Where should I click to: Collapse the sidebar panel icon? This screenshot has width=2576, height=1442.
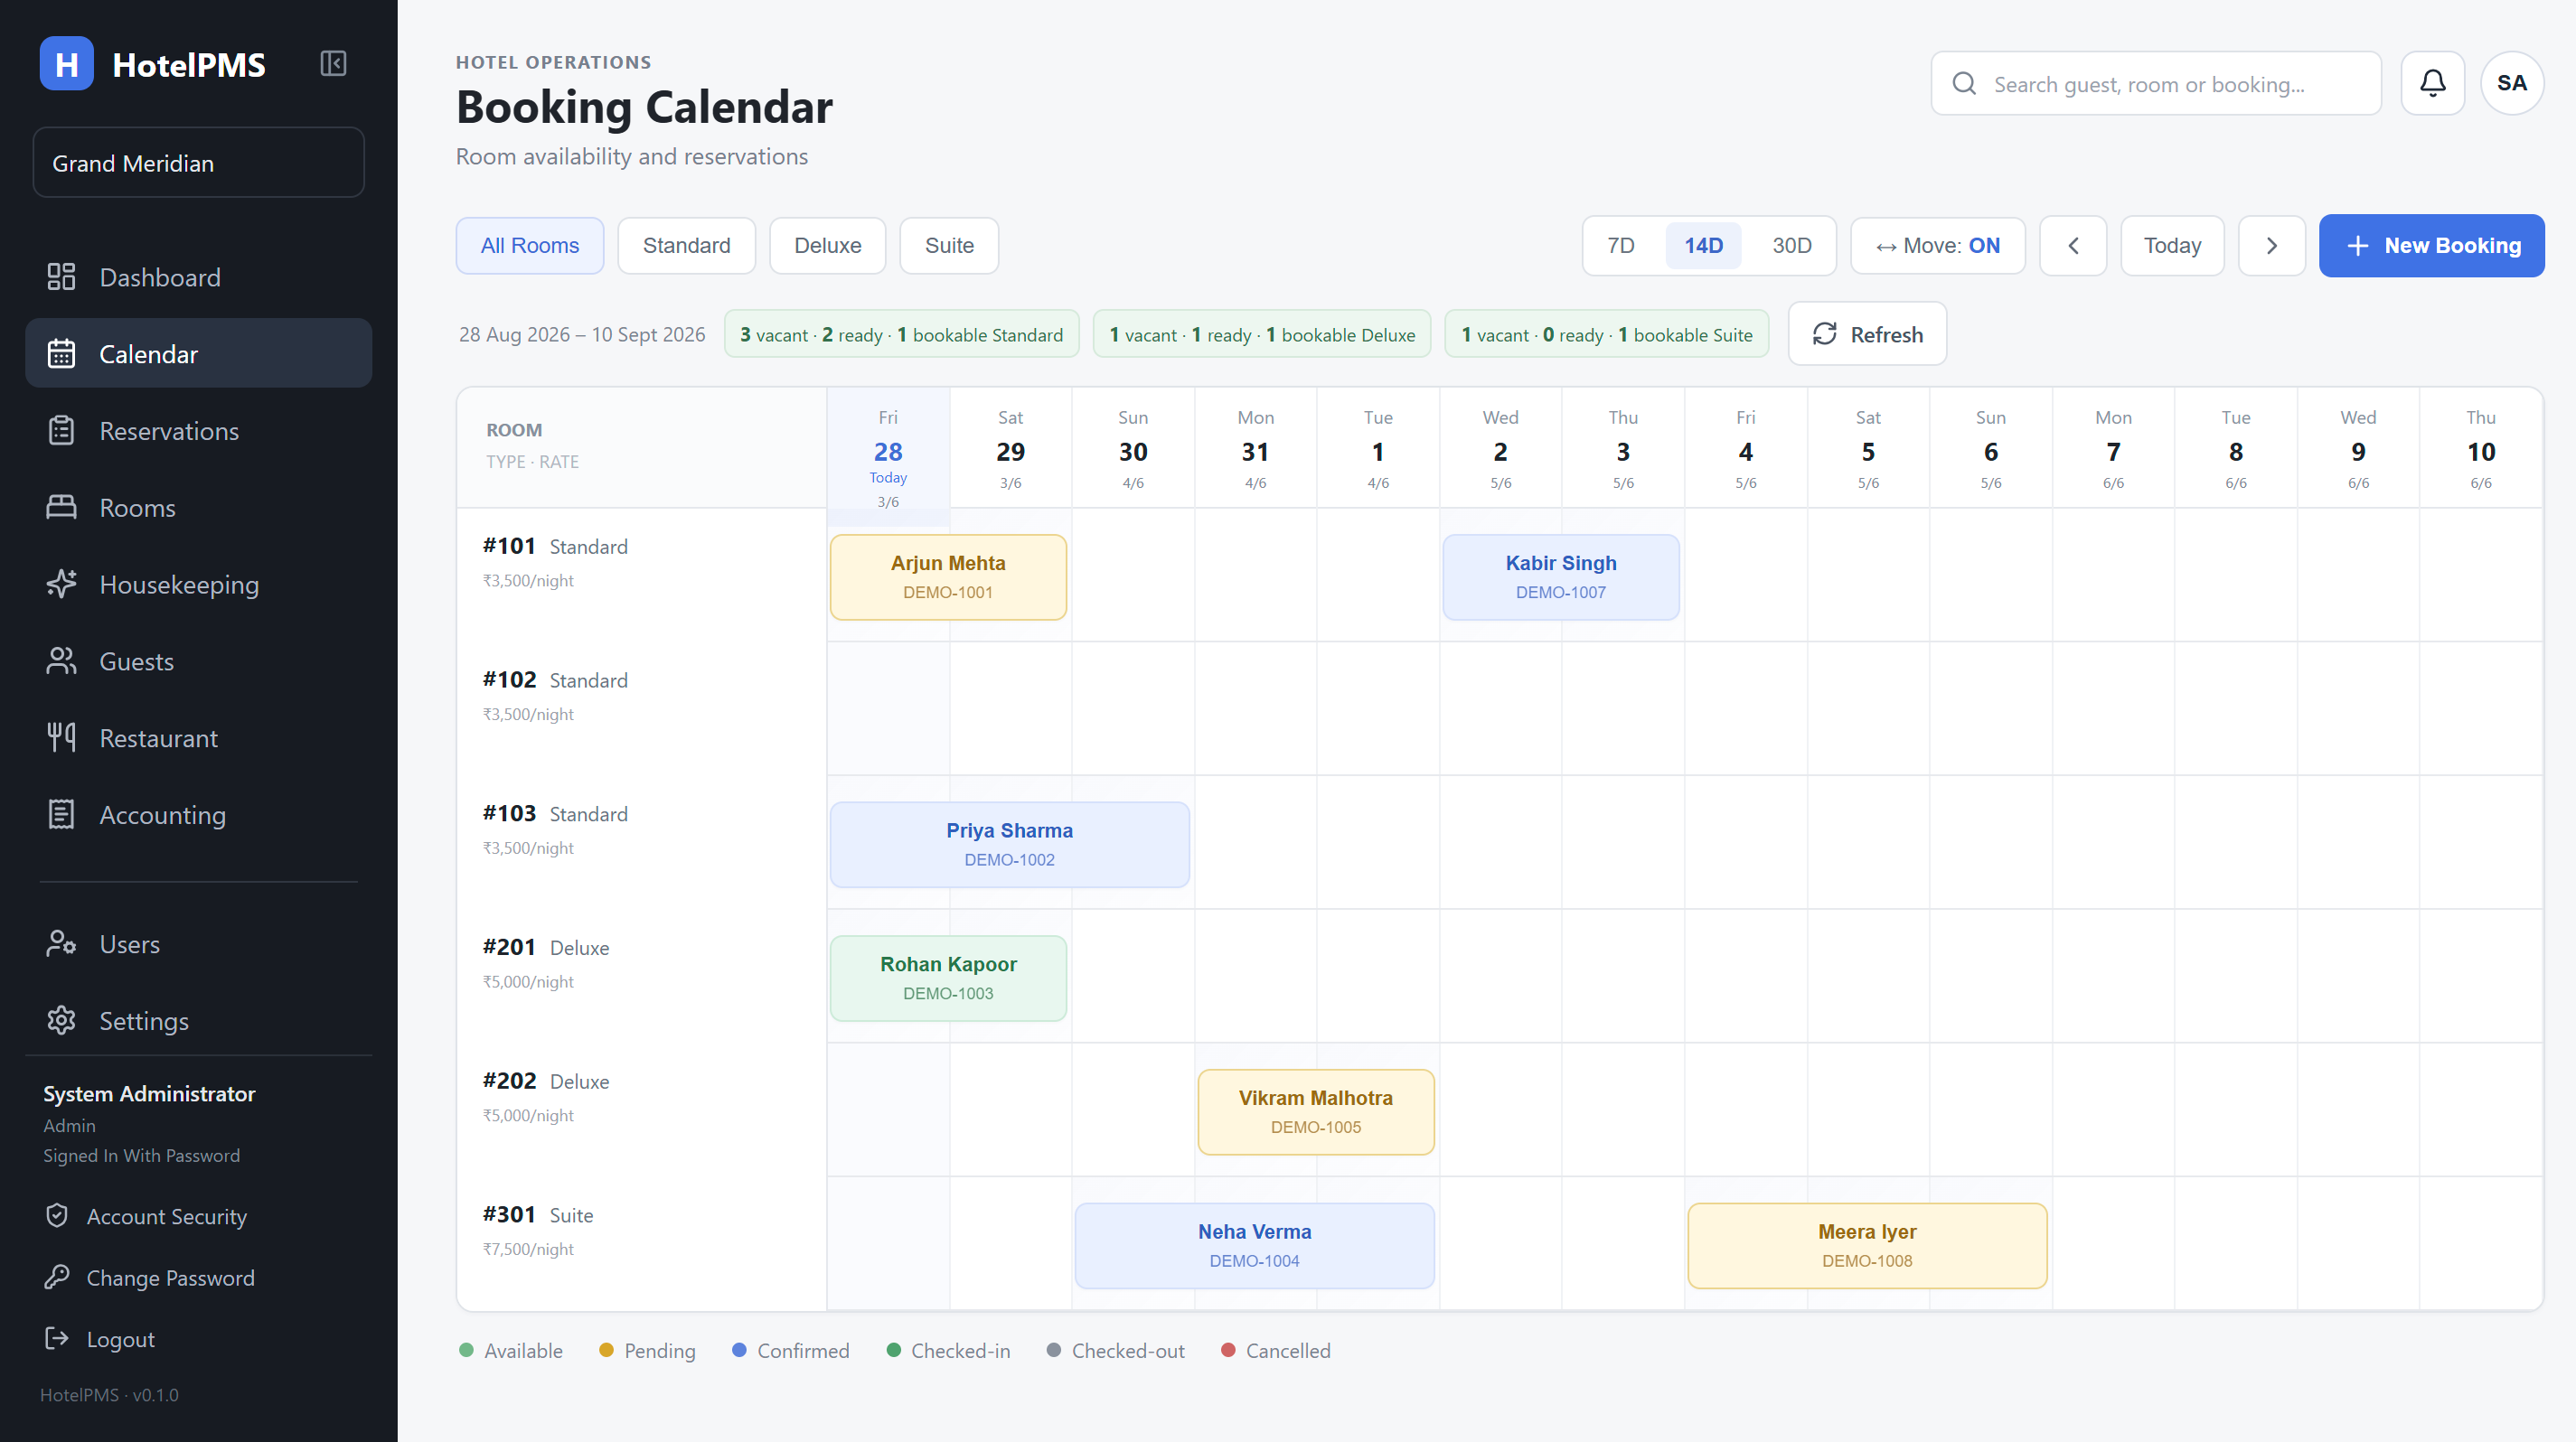pos(333,64)
